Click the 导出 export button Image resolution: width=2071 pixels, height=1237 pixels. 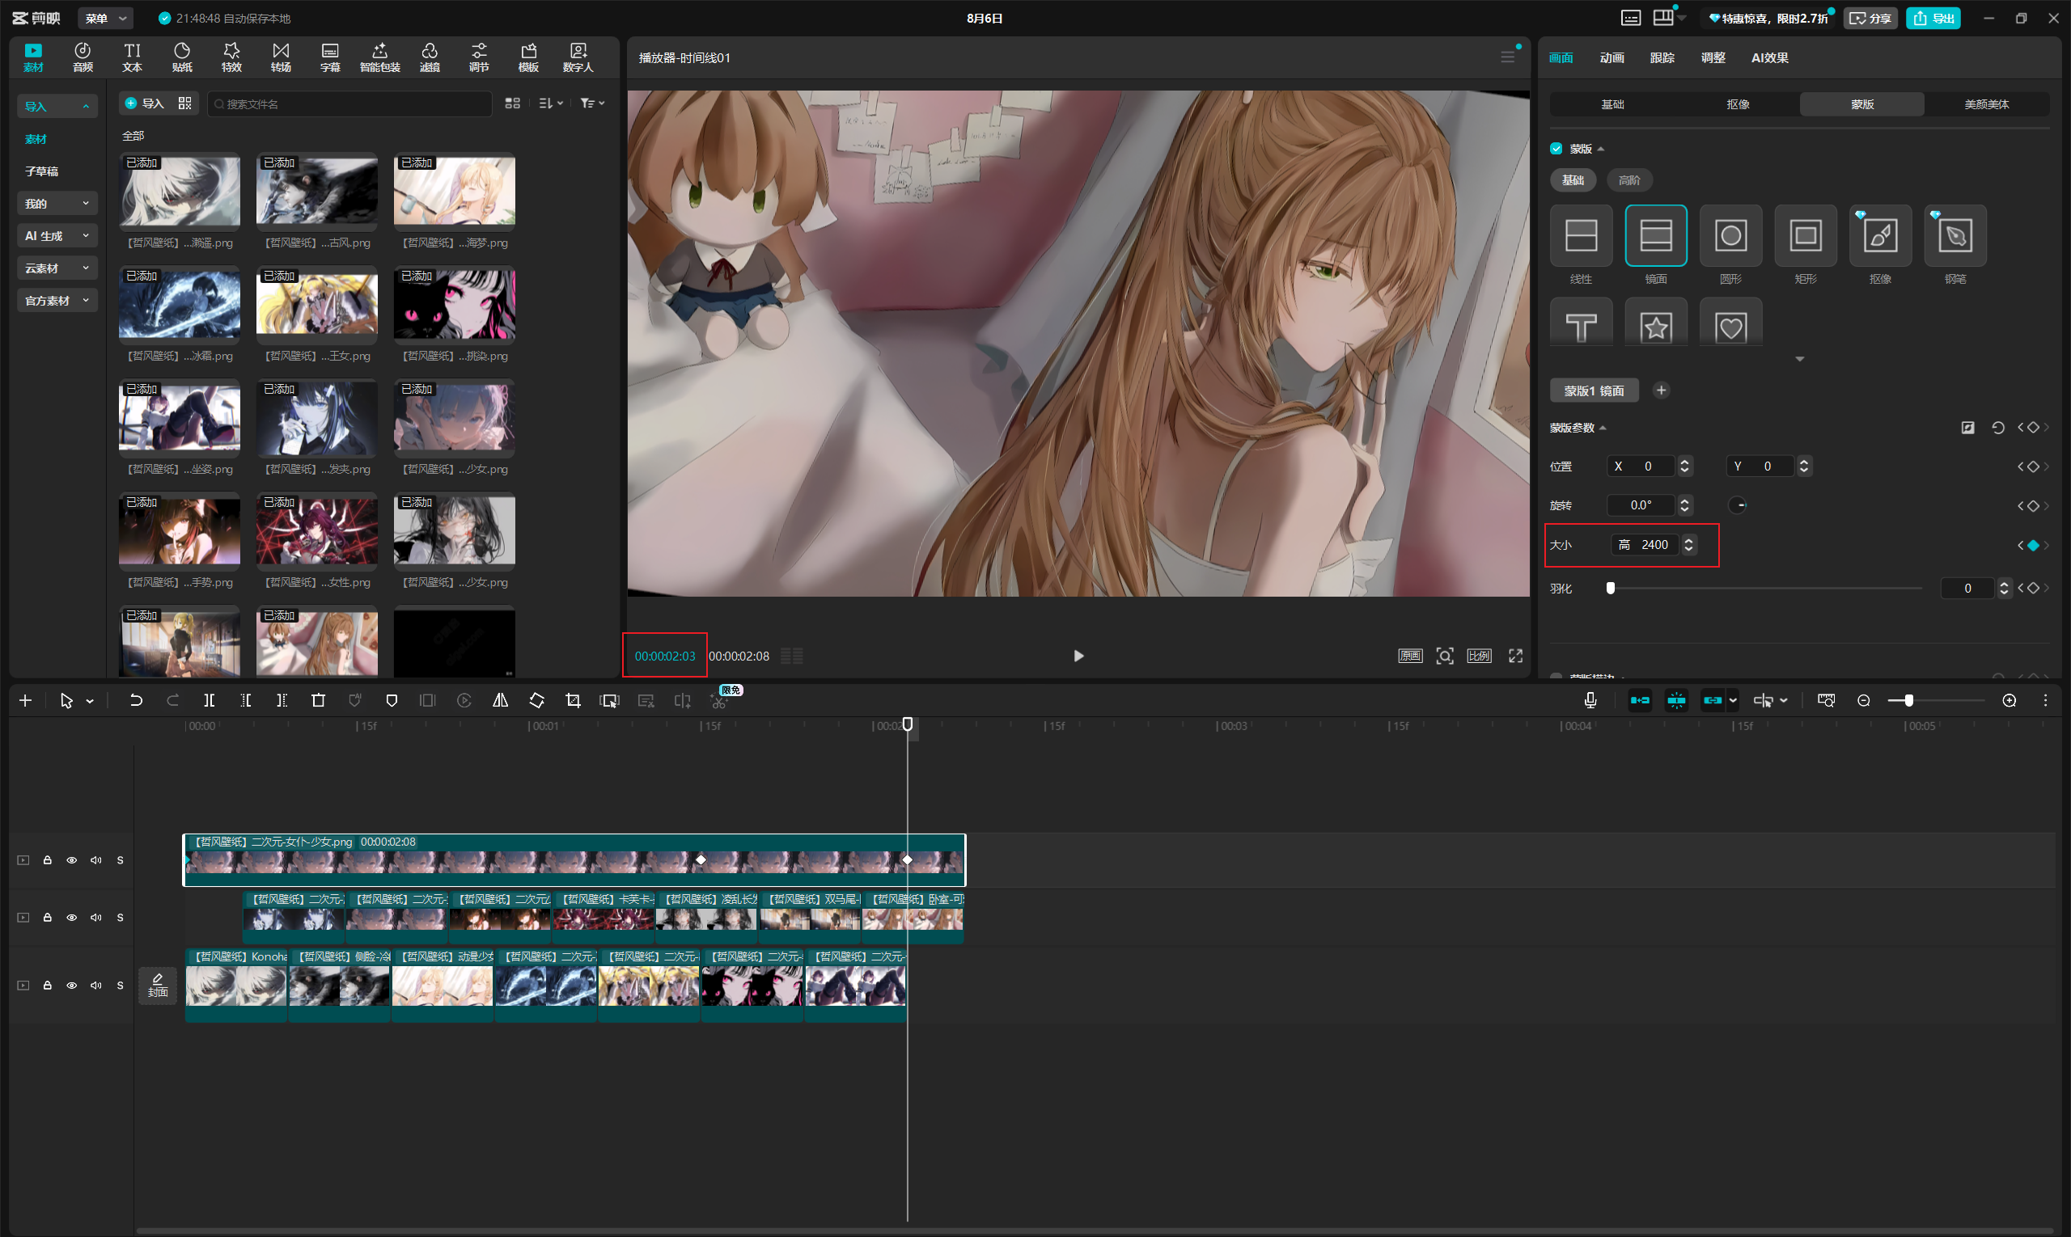pyautogui.click(x=1933, y=19)
